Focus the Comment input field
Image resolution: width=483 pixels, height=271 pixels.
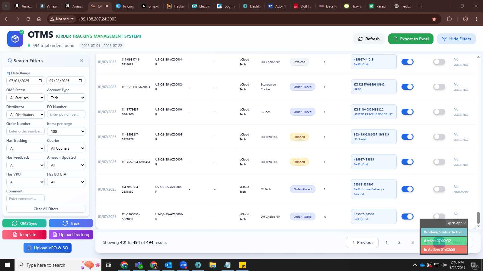click(25, 199)
